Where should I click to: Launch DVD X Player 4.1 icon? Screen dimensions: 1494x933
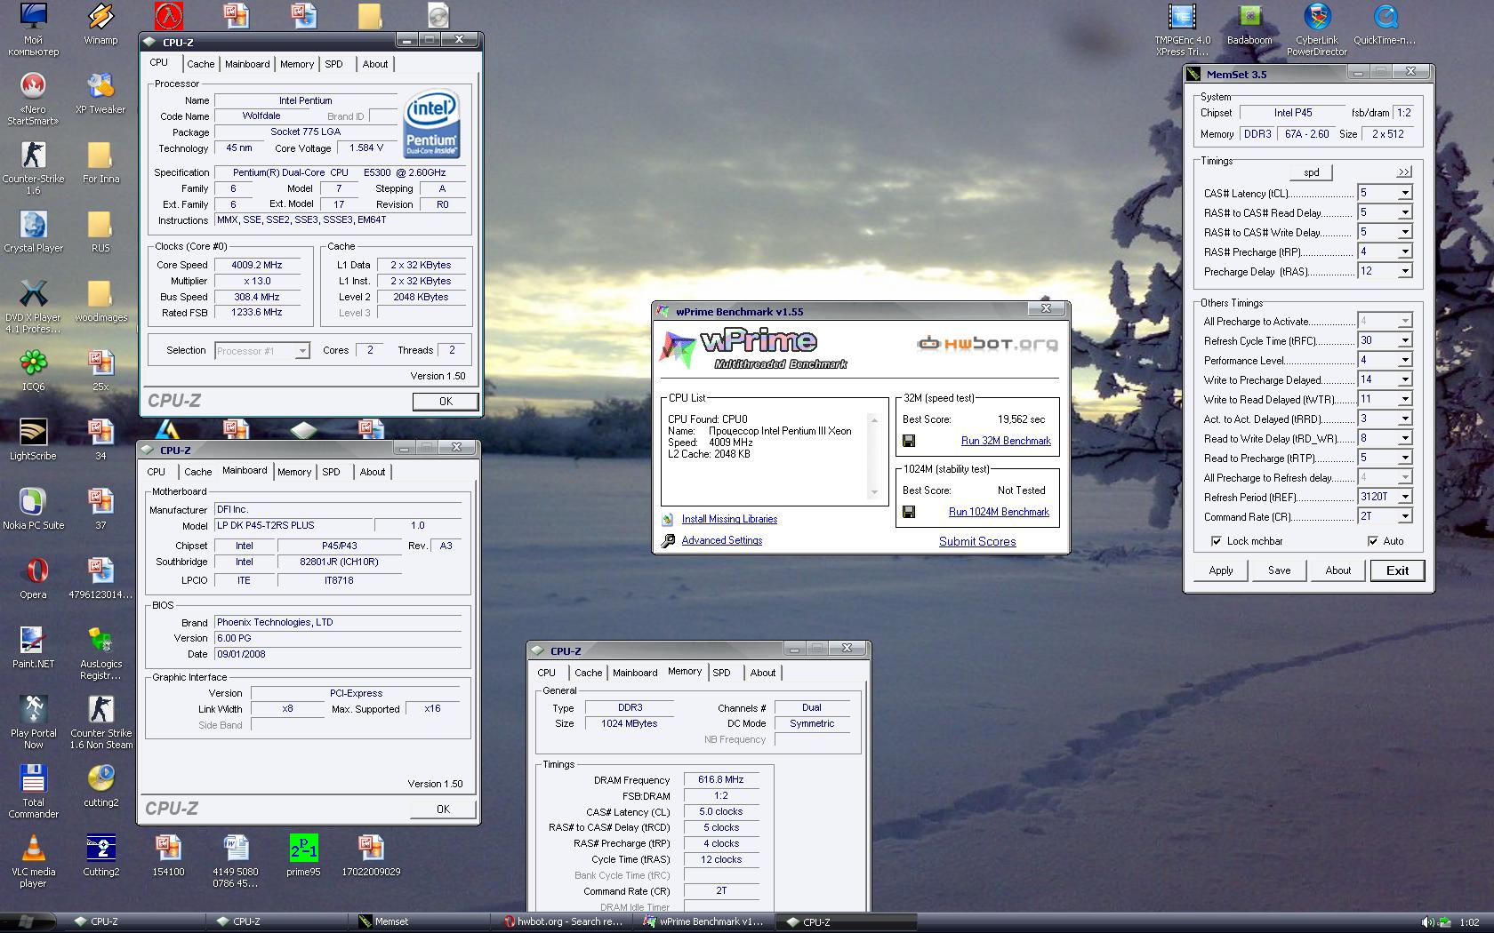click(33, 306)
